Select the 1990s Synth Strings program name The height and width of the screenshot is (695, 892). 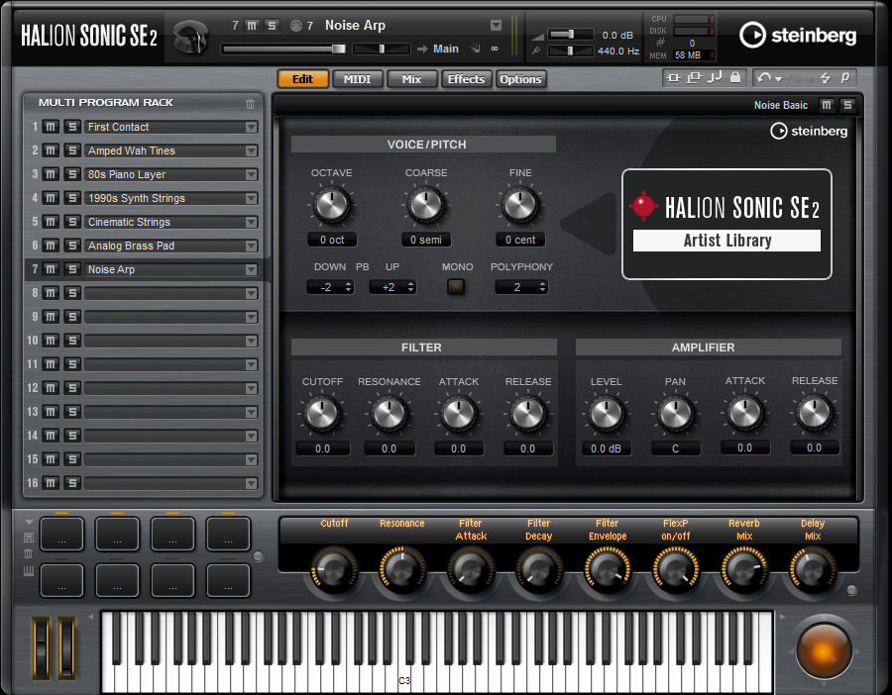tap(137, 198)
